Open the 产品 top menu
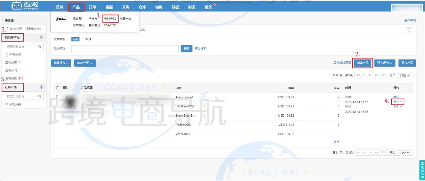The width and height of the screenshot is (425, 181). [76, 7]
